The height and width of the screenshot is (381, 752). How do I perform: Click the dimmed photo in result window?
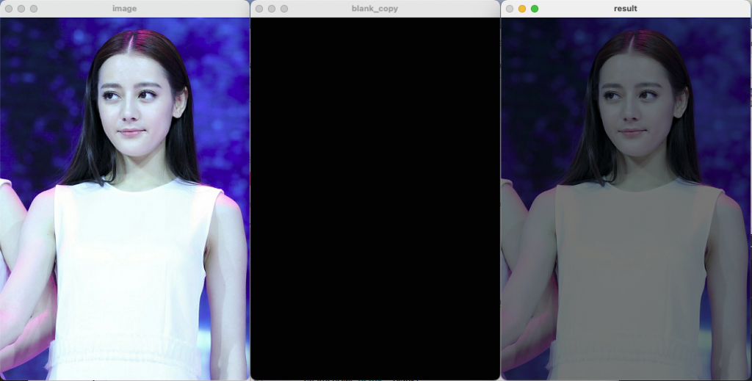click(x=626, y=199)
